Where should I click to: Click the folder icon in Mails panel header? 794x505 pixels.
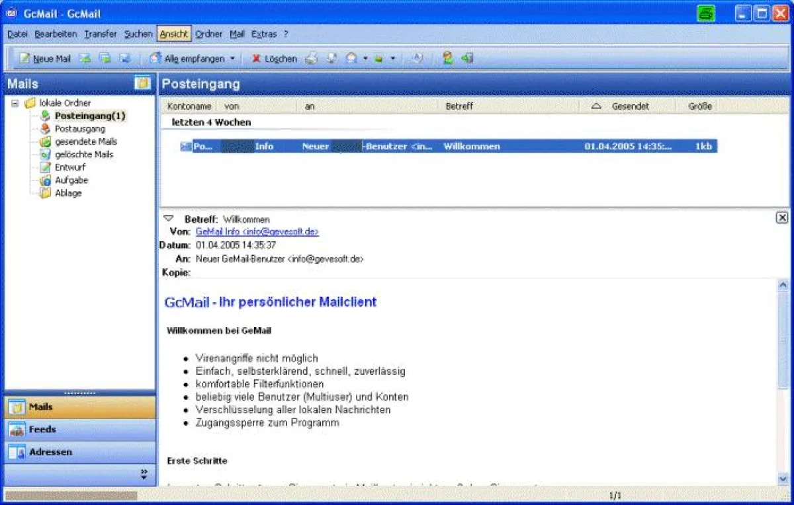point(142,83)
